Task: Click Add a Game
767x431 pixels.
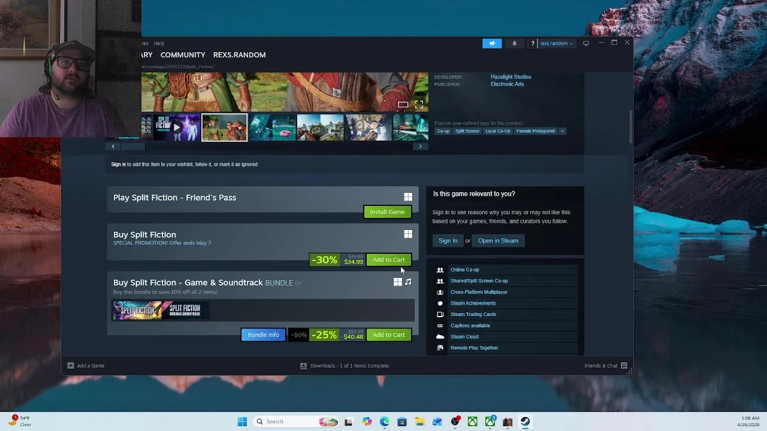Action: click(86, 366)
